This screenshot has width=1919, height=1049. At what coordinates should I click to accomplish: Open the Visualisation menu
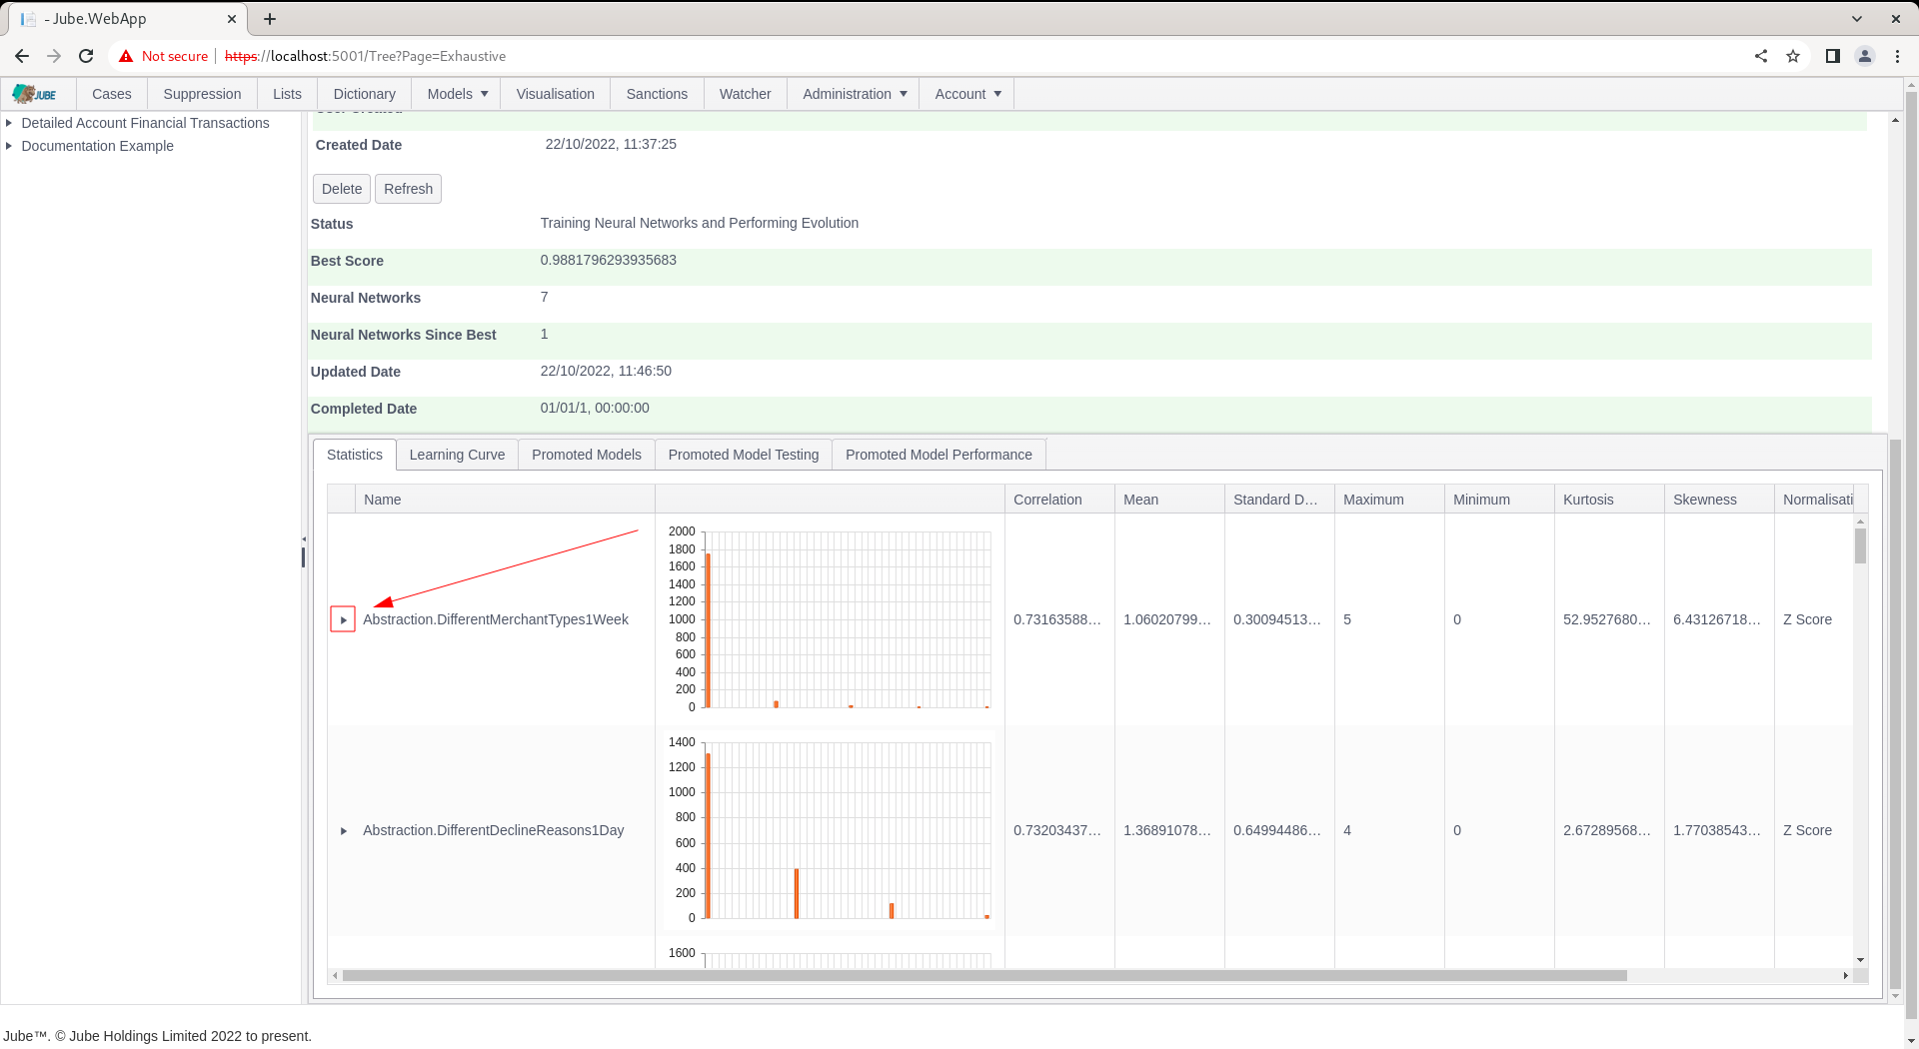click(556, 94)
